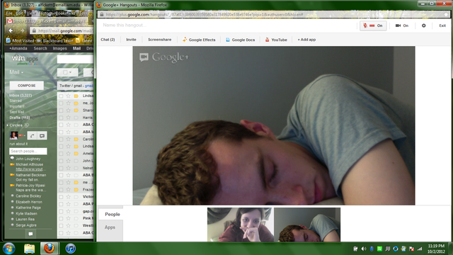Click Compose in the Gmail window
This screenshot has height=255, width=453.
pos(27,86)
